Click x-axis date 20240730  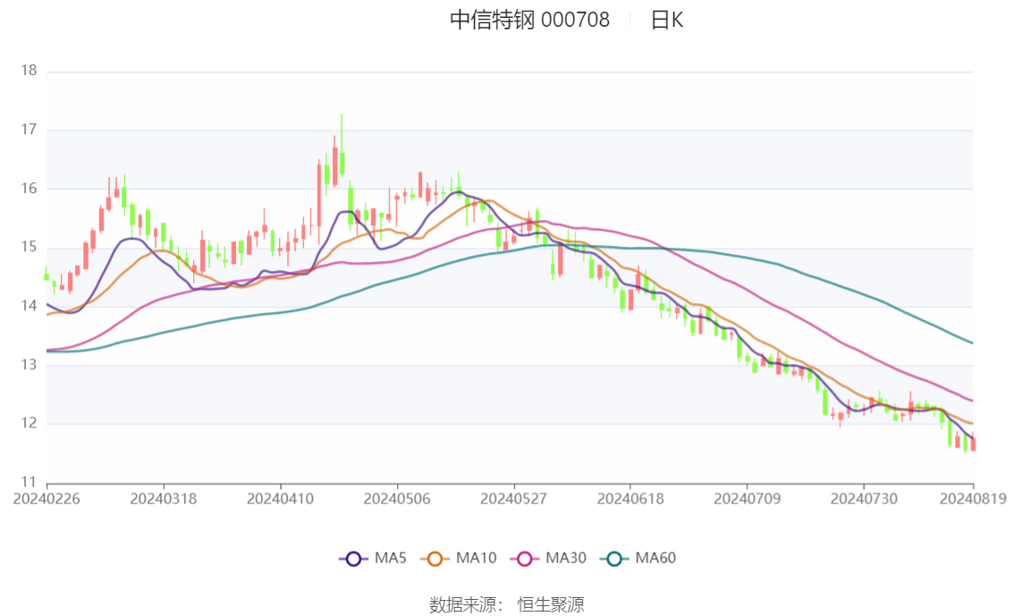click(864, 499)
